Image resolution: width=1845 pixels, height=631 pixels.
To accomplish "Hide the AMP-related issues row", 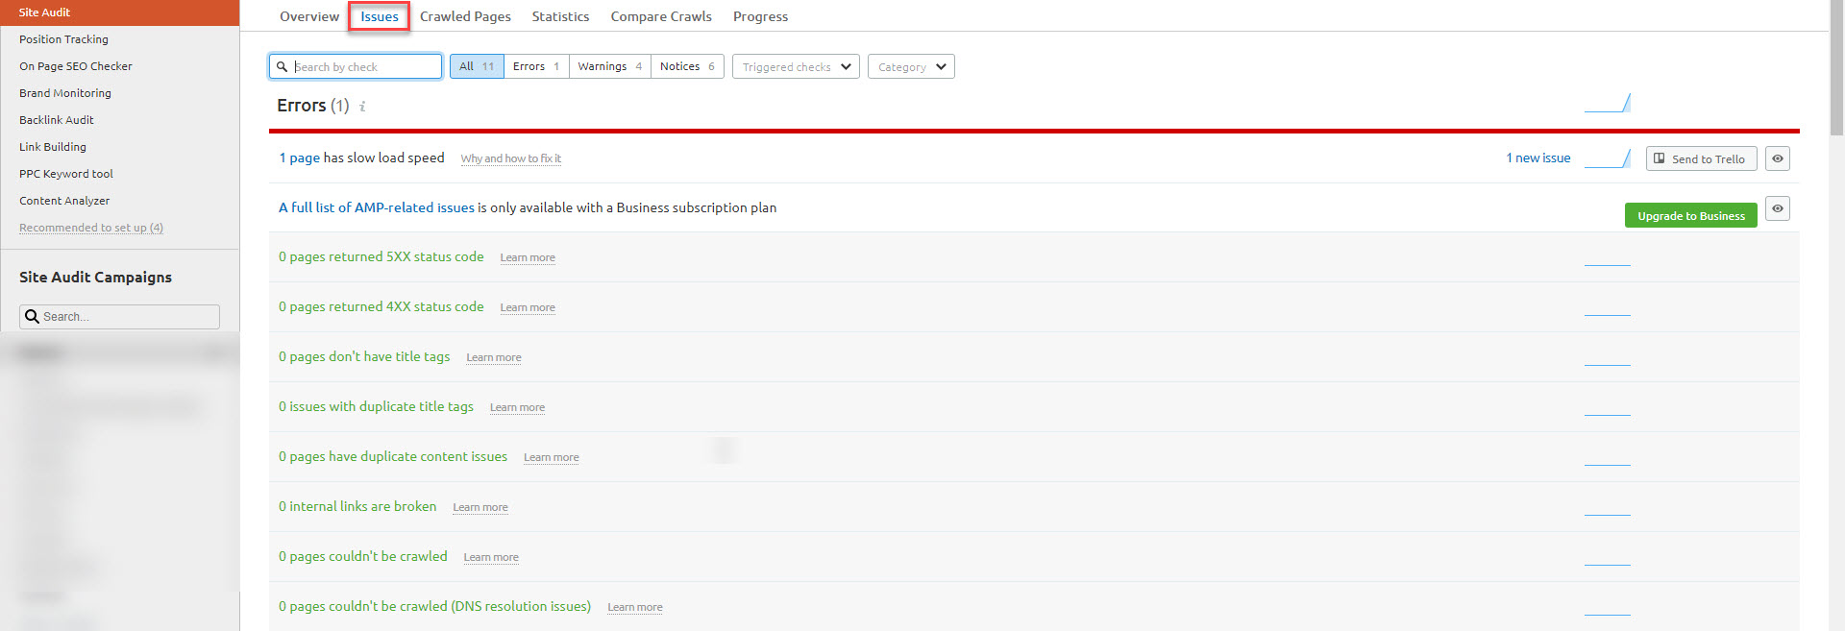I will tap(1777, 208).
